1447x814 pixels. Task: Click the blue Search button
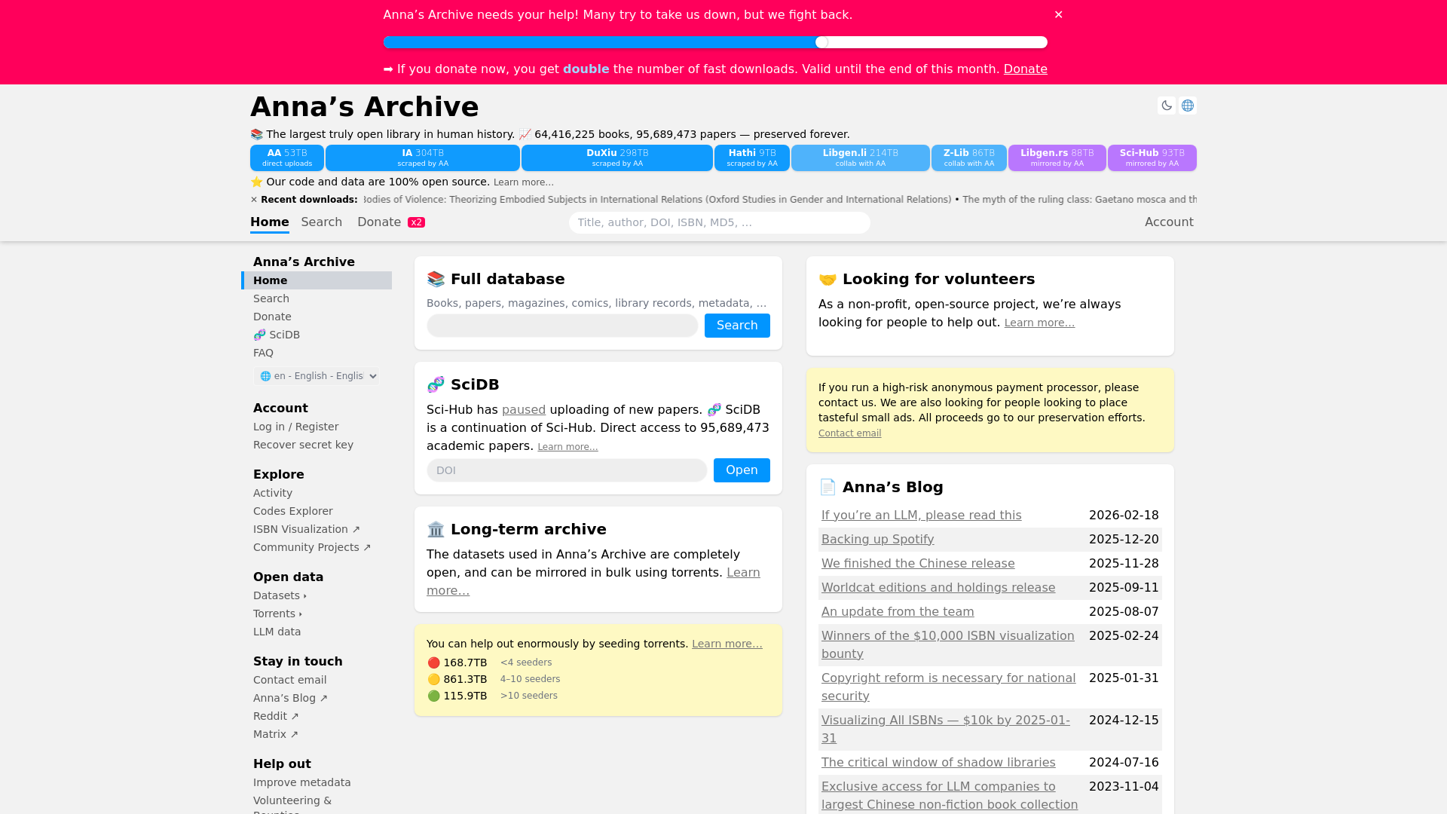(737, 326)
